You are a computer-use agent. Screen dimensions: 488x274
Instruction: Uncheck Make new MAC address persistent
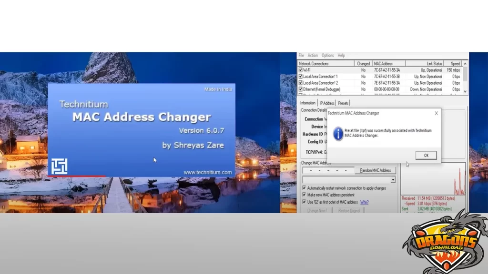click(304, 195)
